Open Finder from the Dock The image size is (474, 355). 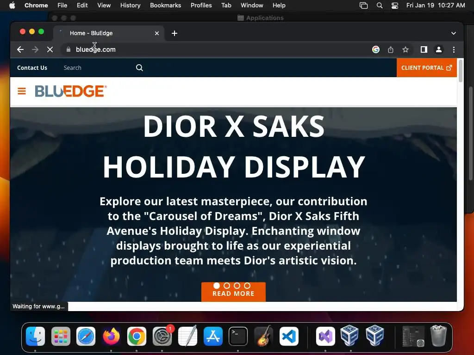(35, 337)
